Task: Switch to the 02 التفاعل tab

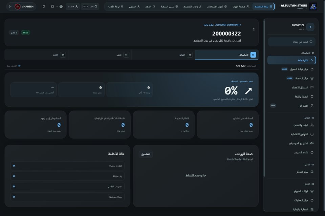Action: (x=163, y=55)
